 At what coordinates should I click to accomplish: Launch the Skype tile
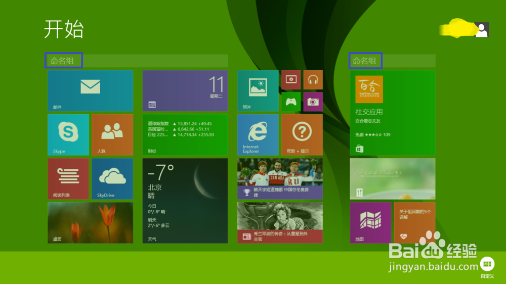(x=68, y=135)
